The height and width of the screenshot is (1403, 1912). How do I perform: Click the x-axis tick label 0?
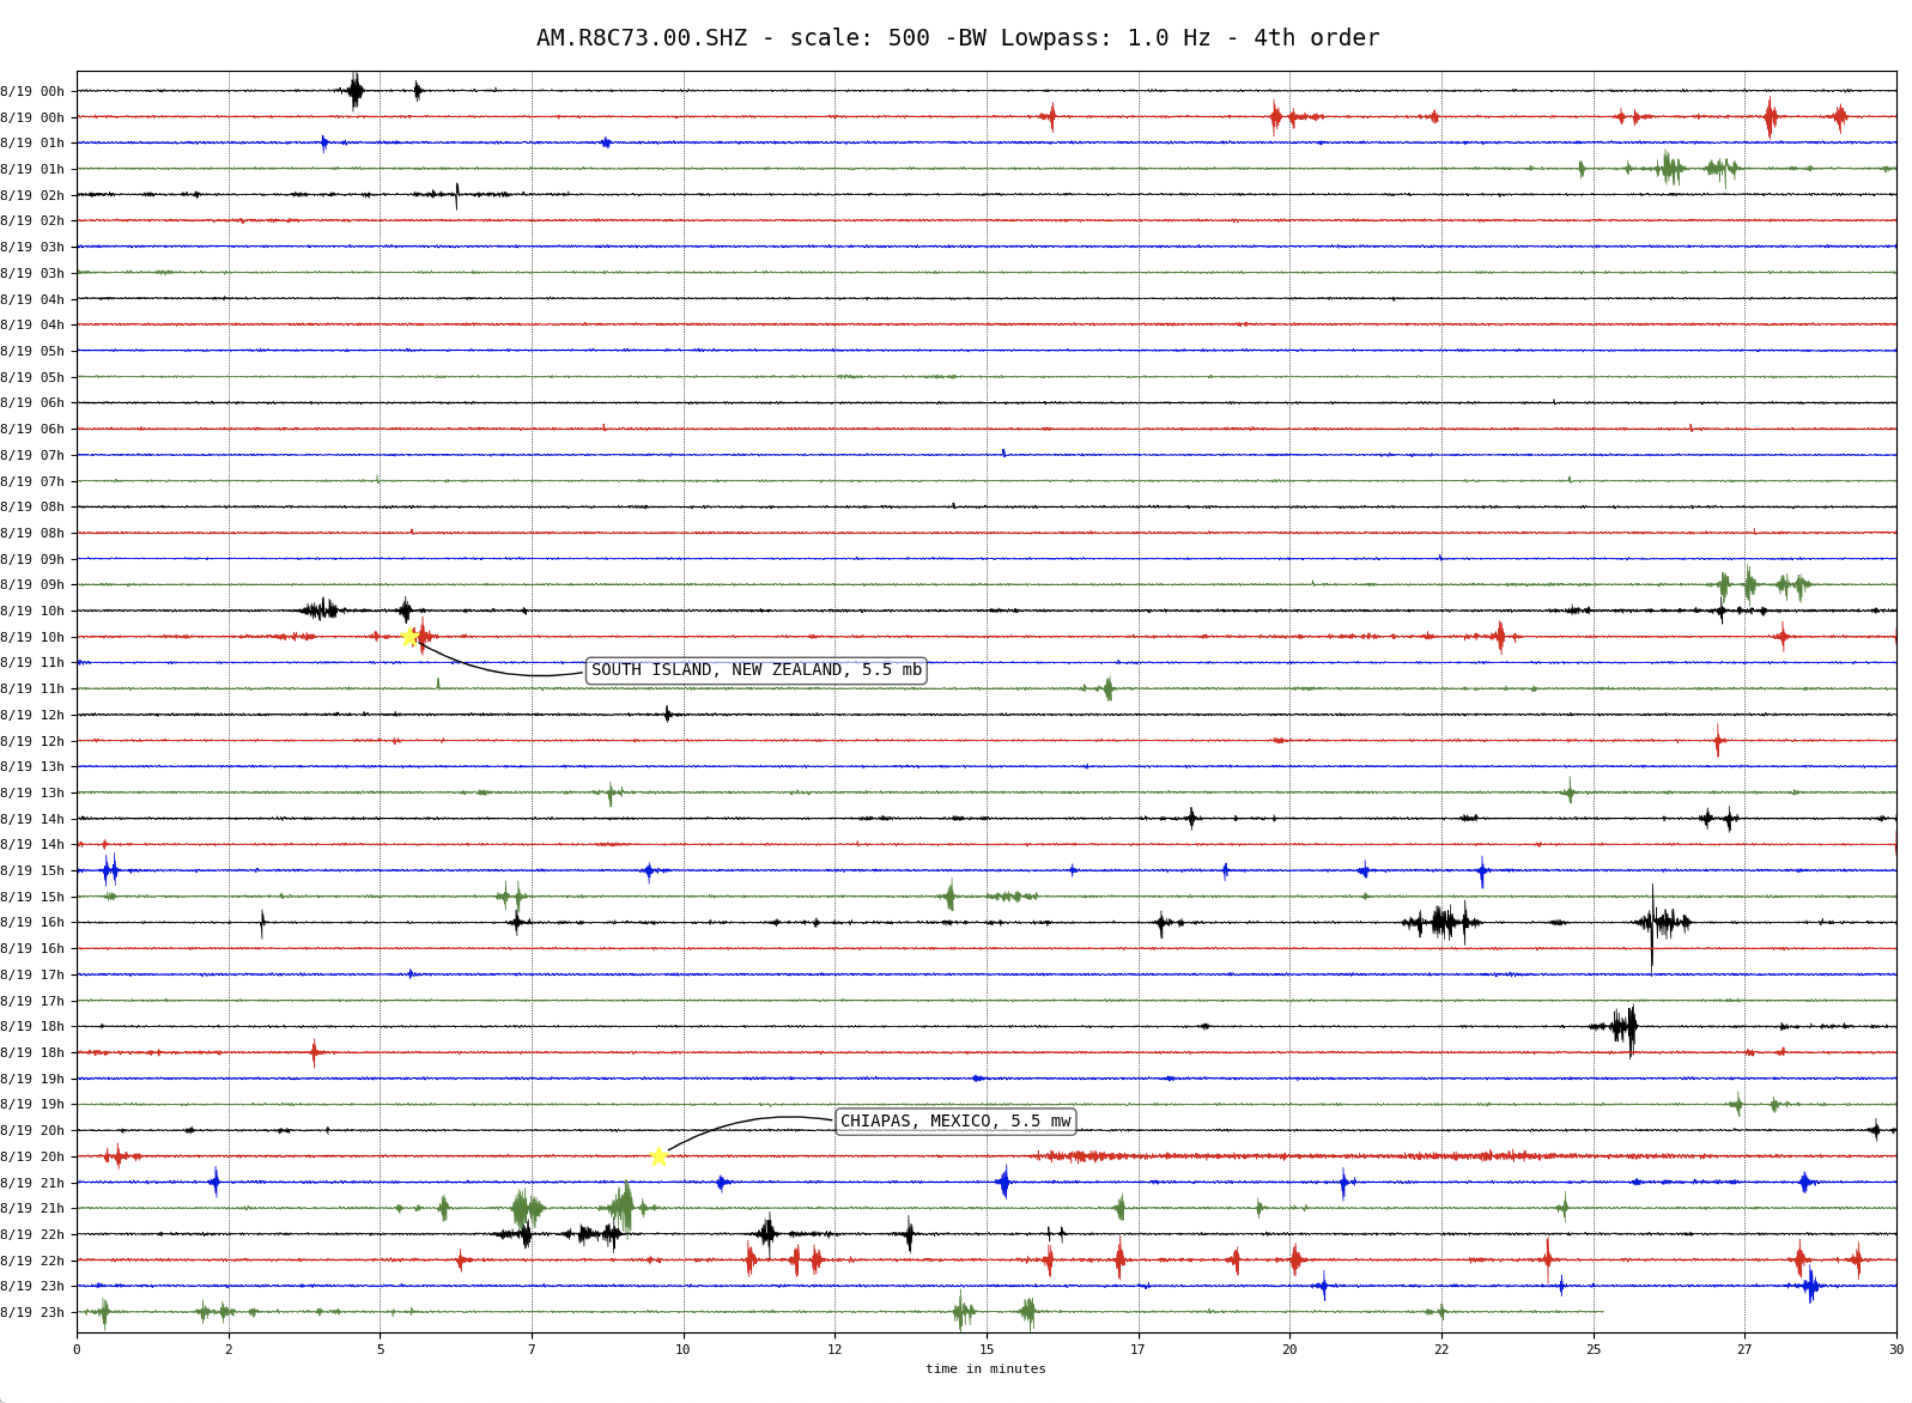coord(77,1350)
